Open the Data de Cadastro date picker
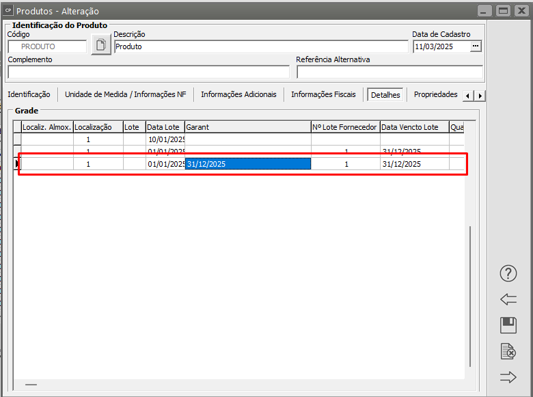Image resolution: width=533 pixels, height=397 pixels. tap(476, 46)
